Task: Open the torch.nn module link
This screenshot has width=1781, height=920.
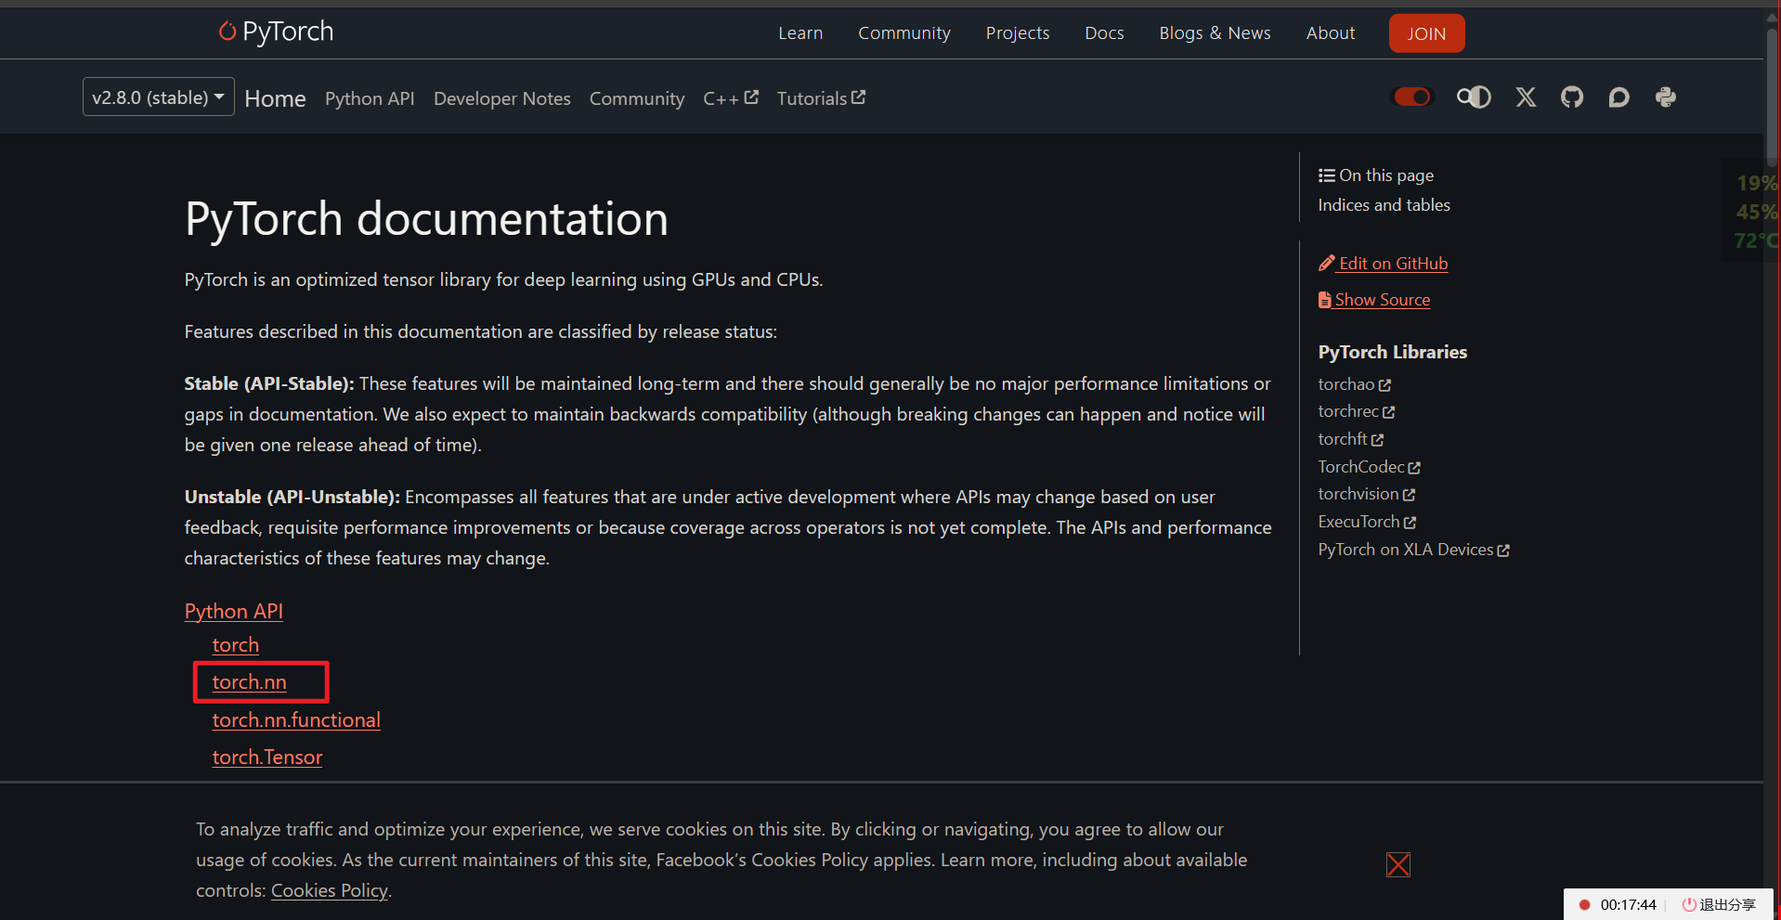Action: [250, 681]
